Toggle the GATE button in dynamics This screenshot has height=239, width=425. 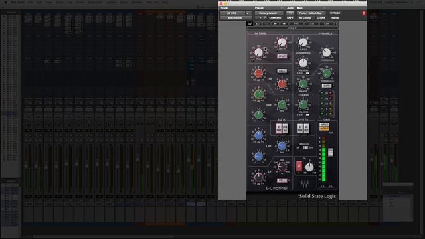[x=326, y=86]
